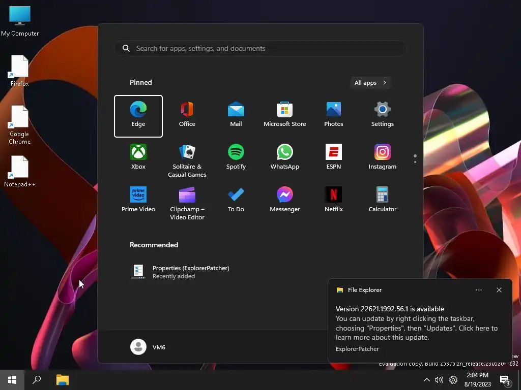The width and height of the screenshot is (521, 390).
Task: Click the Windows Start button on taskbar
Action: [12, 380]
